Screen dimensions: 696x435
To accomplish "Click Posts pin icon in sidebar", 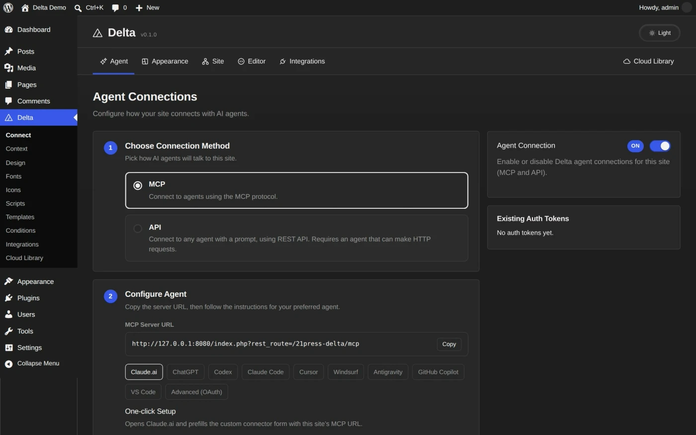I will pos(8,51).
